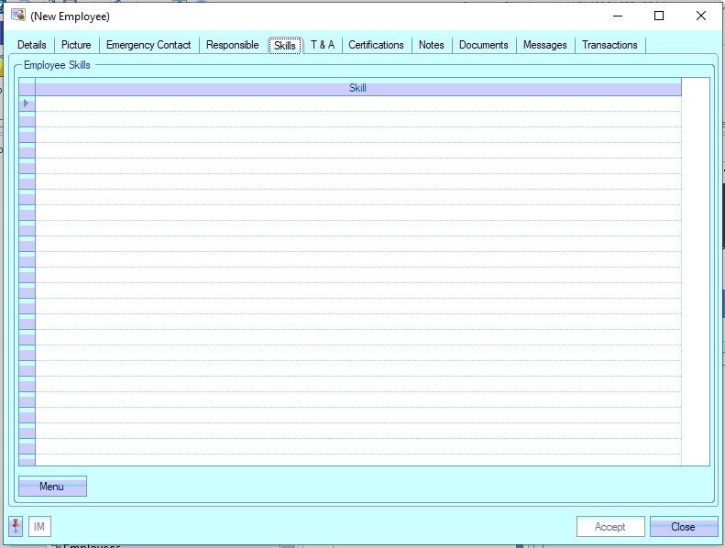Image resolution: width=725 pixels, height=548 pixels.
Task: Maximize the New Employee window
Action: click(x=658, y=16)
